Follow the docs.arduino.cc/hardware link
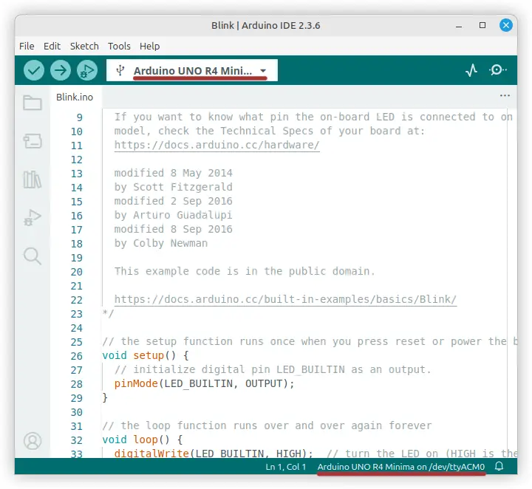Viewport: 532px width, 489px height. click(216, 146)
